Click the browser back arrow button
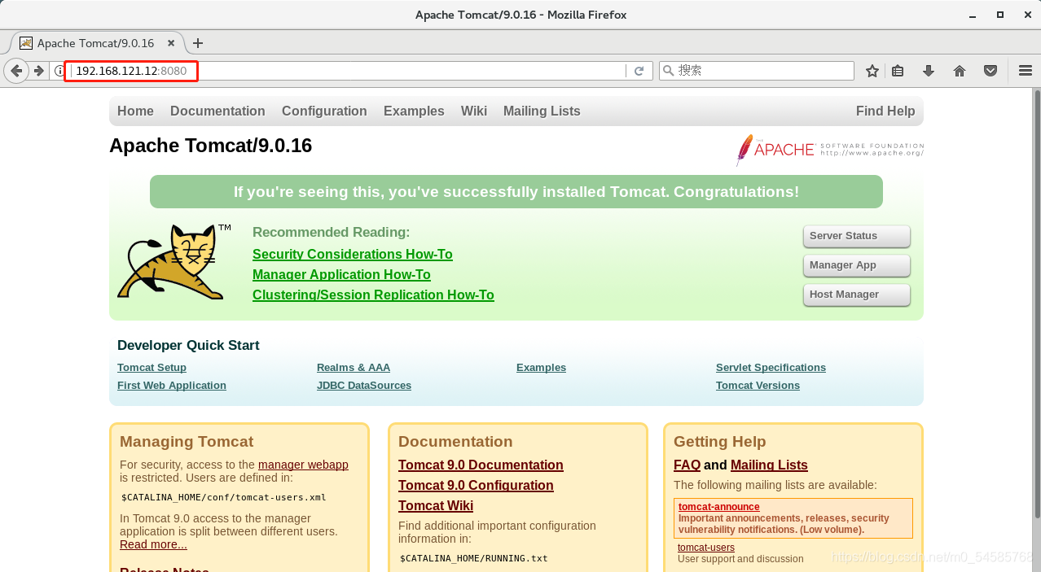Image resolution: width=1041 pixels, height=572 pixels. tap(15, 71)
